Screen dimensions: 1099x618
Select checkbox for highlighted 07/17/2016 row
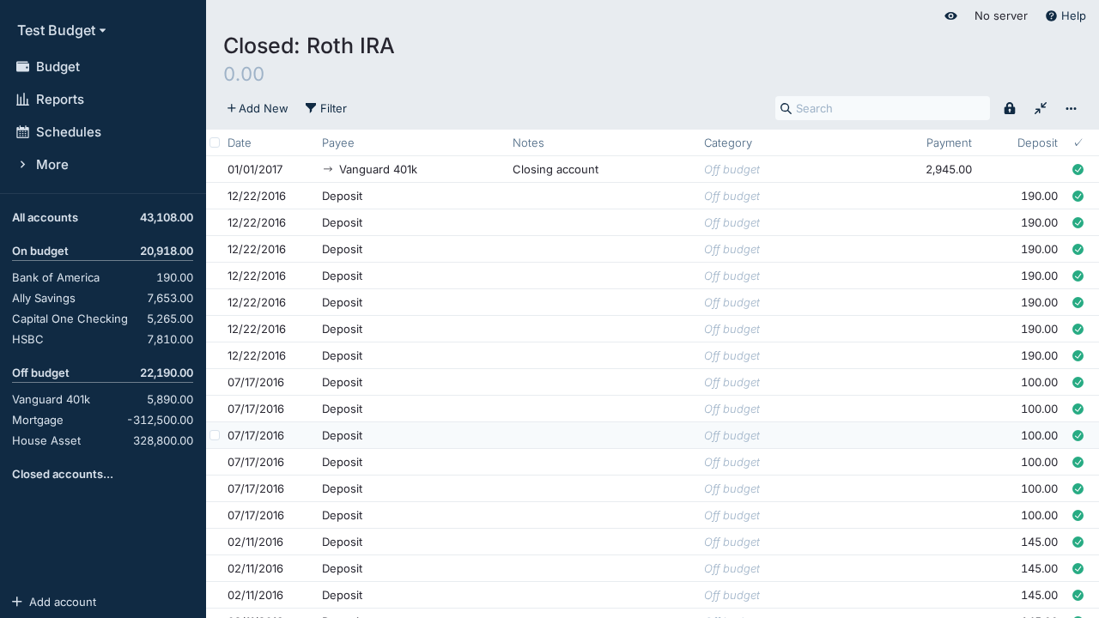pyautogui.click(x=215, y=435)
